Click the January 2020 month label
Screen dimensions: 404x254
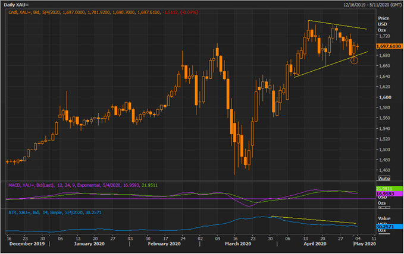click(x=89, y=244)
